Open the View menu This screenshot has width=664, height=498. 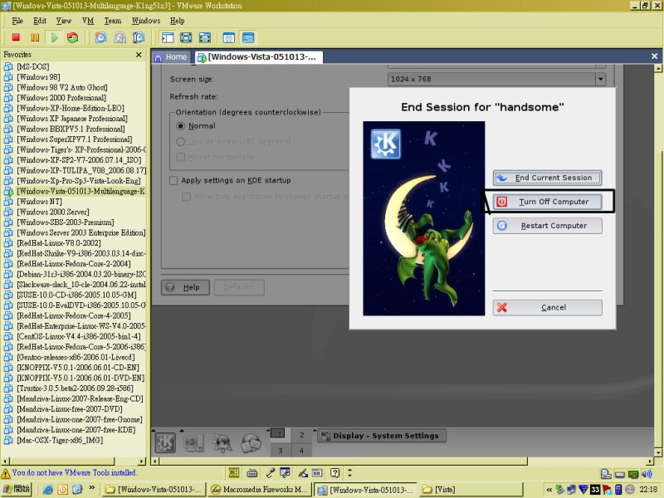coord(64,21)
